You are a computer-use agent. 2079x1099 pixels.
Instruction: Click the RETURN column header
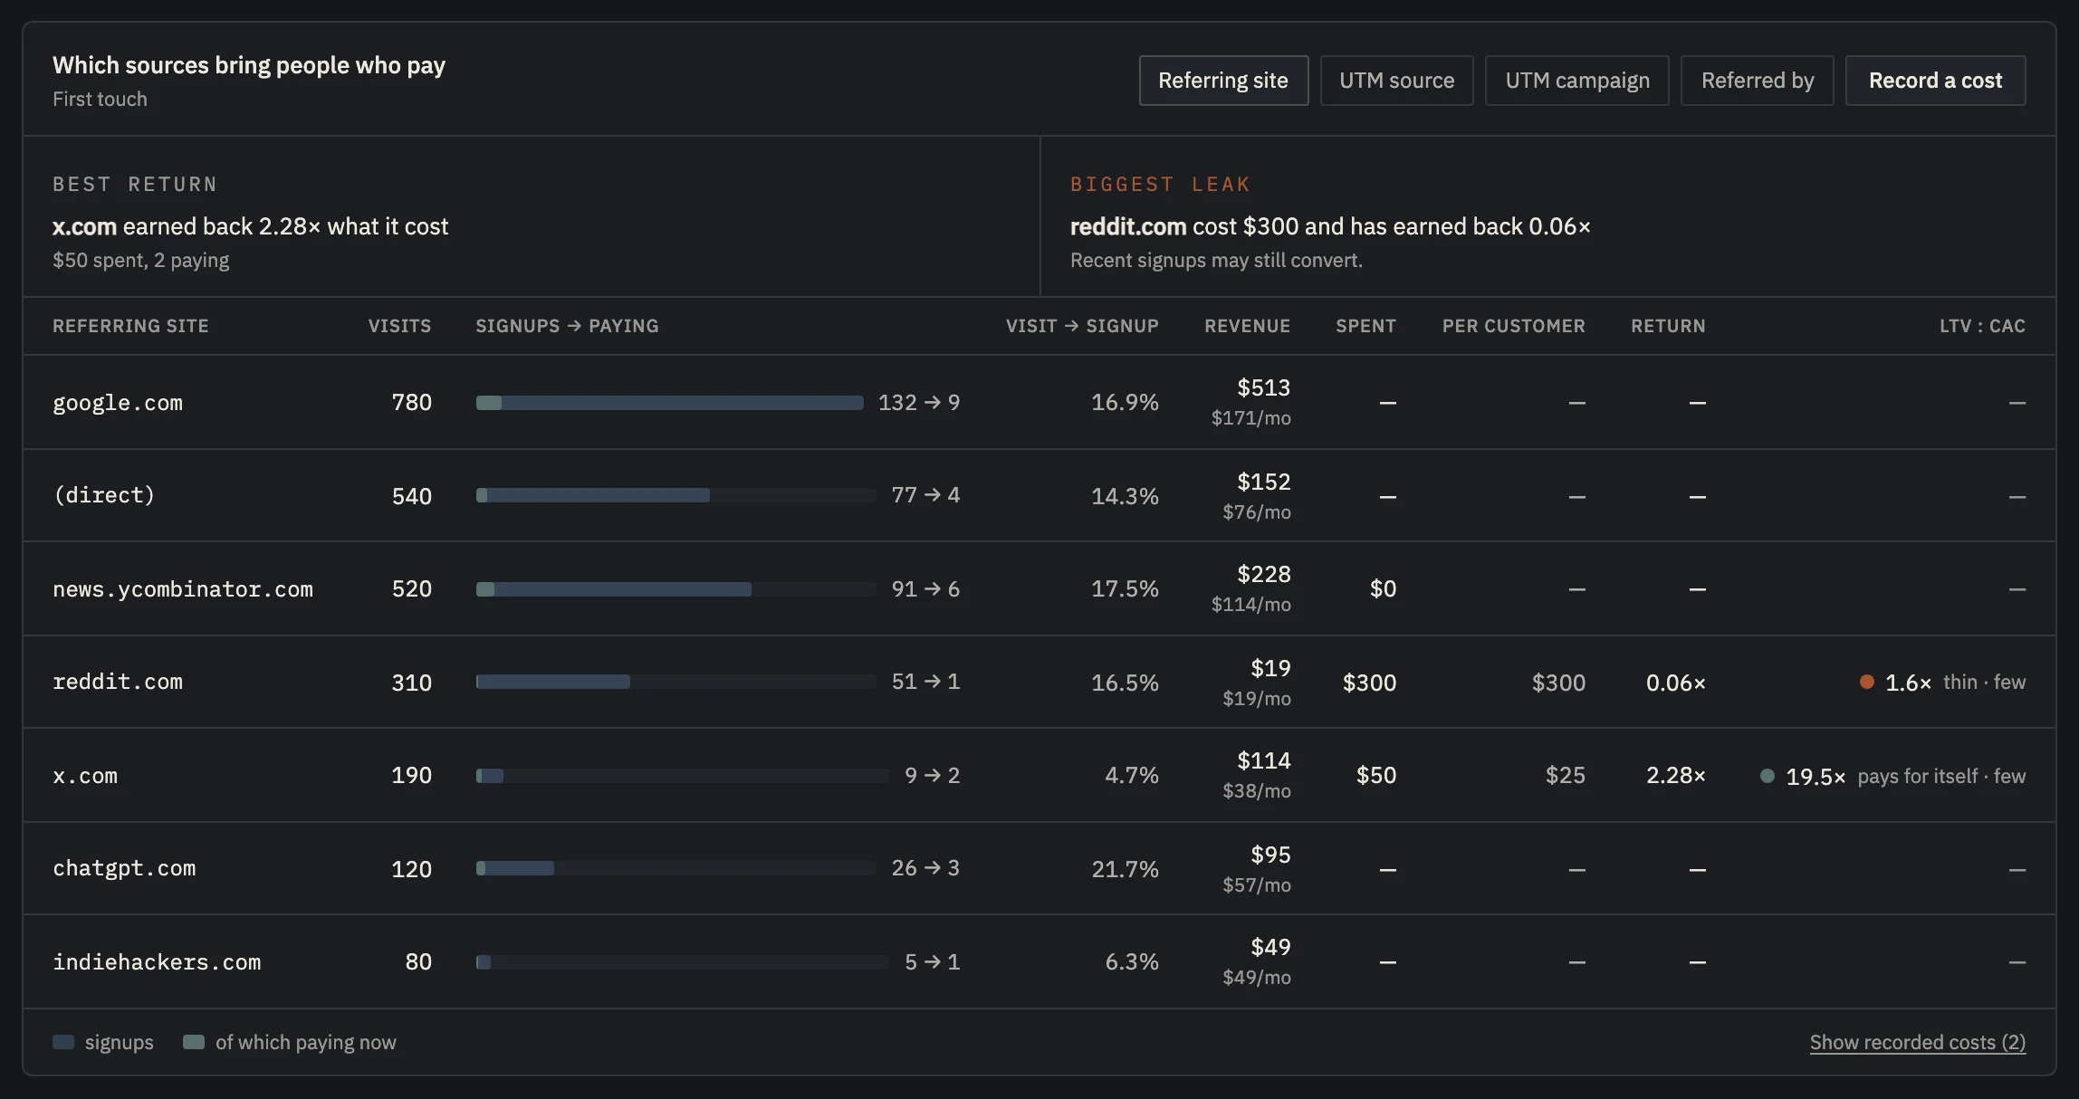click(x=1668, y=326)
